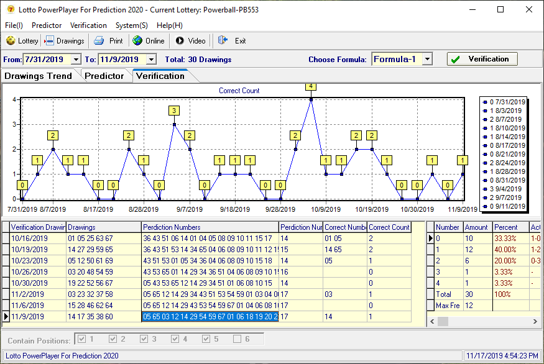Expand the Choose Formula dropdown

[x=428, y=59]
